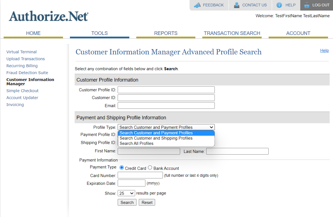The width and height of the screenshot is (333, 217).
Task: Select the Credit Card radio button
Action: point(122,168)
